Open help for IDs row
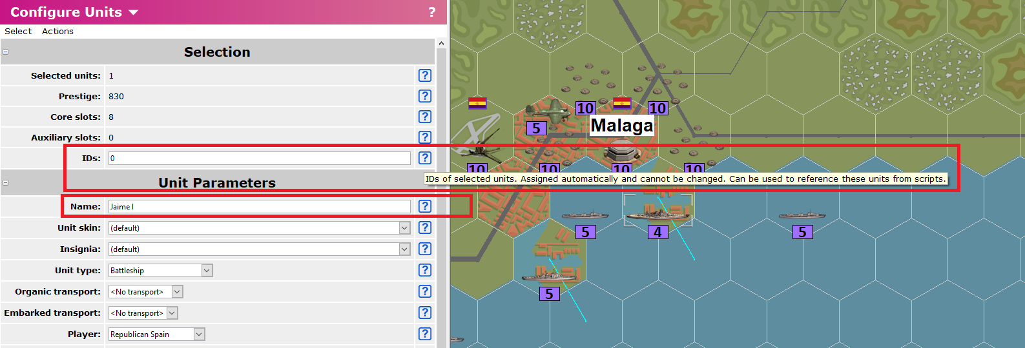The height and width of the screenshot is (348, 1025). click(424, 158)
